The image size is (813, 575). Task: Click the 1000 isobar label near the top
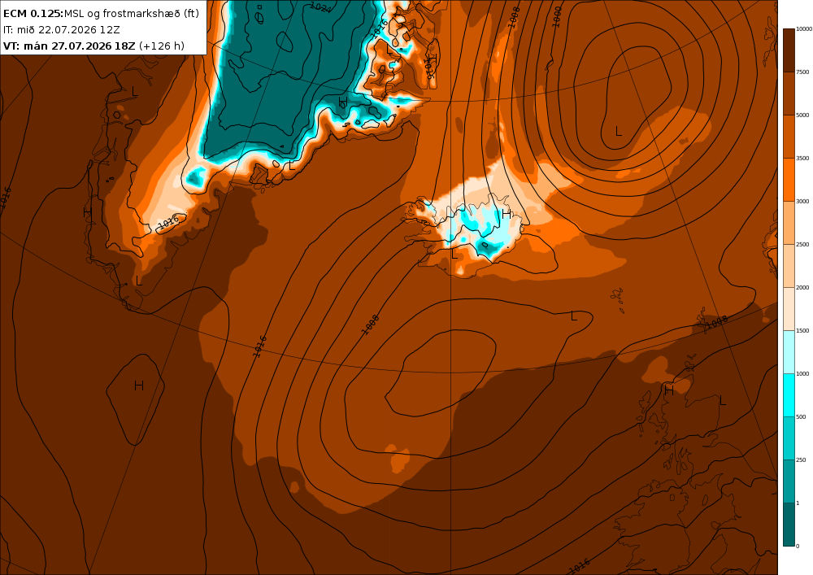click(556, 16)
